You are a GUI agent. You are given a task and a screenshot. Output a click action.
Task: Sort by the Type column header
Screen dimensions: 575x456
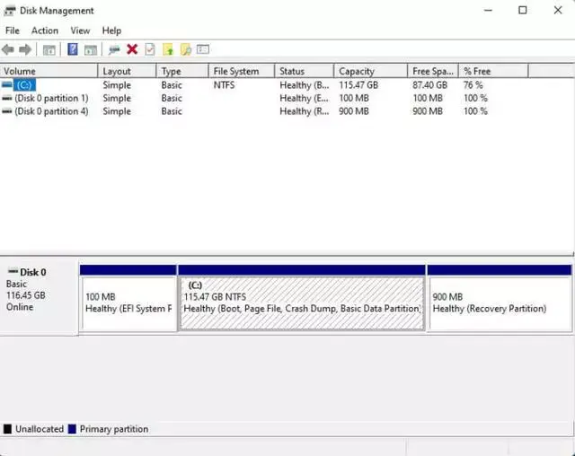click(x=182, y=71)
